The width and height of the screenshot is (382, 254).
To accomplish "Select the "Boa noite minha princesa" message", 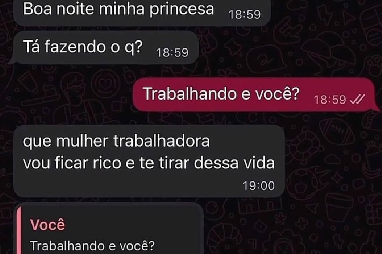I will [141, 12].
